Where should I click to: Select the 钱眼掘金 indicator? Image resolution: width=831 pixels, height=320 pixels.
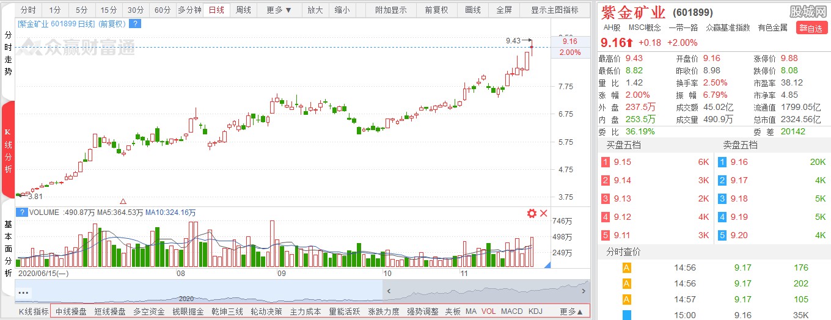(x=188, y=311)
